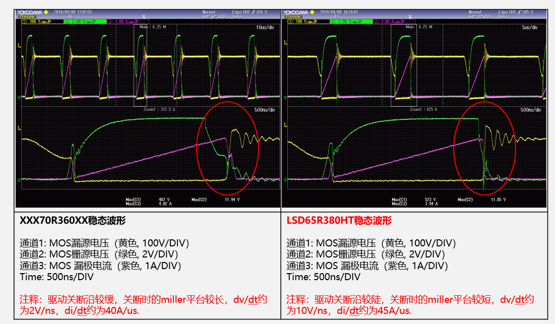Click the red note mentioning dv/dt 2V/ns
The height and width of the screenshot is (324, 555).
tap(143, 305)
